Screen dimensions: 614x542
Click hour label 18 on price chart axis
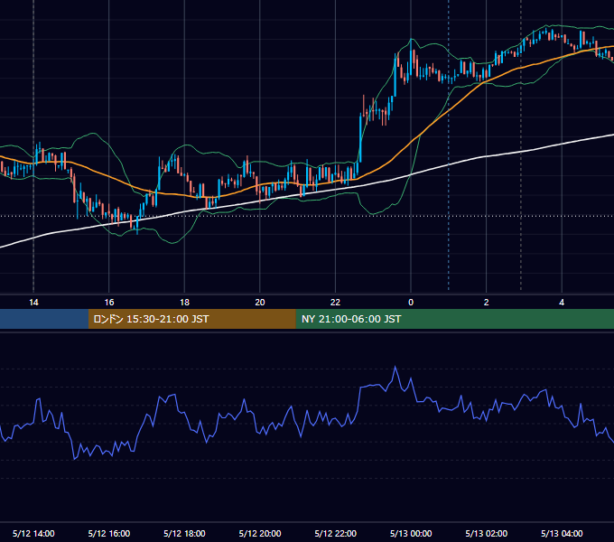(184, 303)
